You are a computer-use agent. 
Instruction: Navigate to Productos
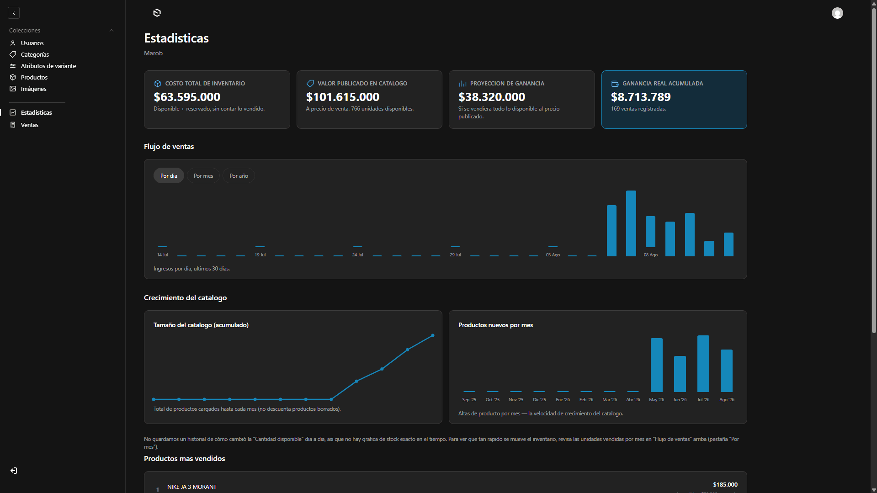pos(34,77)
